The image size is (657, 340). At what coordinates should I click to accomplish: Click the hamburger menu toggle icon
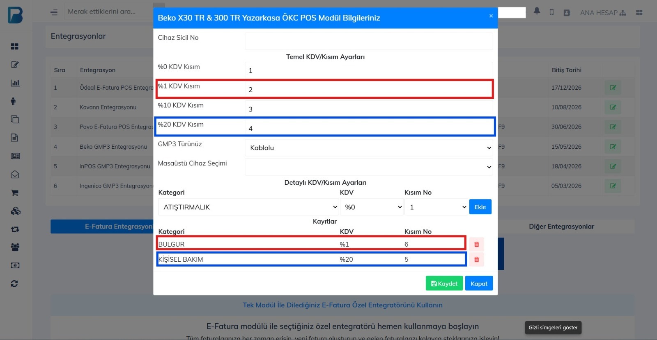click(54, 12)
